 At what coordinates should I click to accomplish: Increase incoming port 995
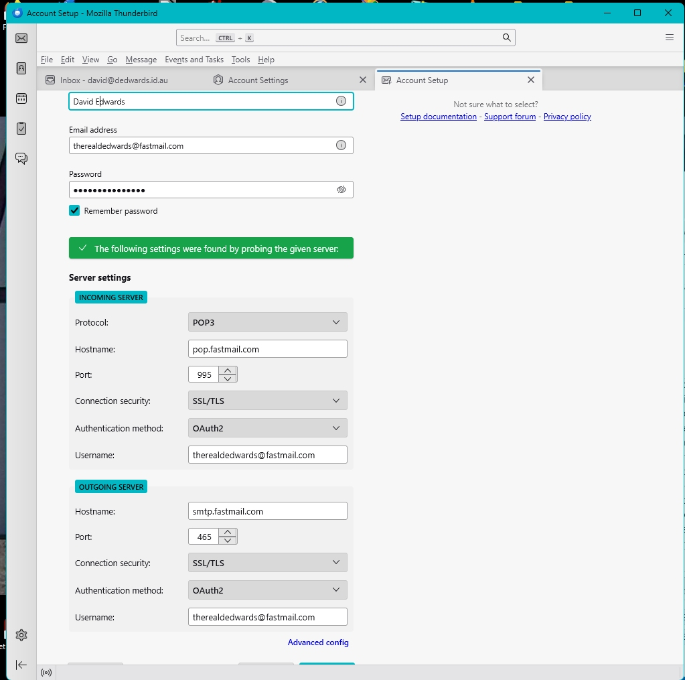click(228, 370)
